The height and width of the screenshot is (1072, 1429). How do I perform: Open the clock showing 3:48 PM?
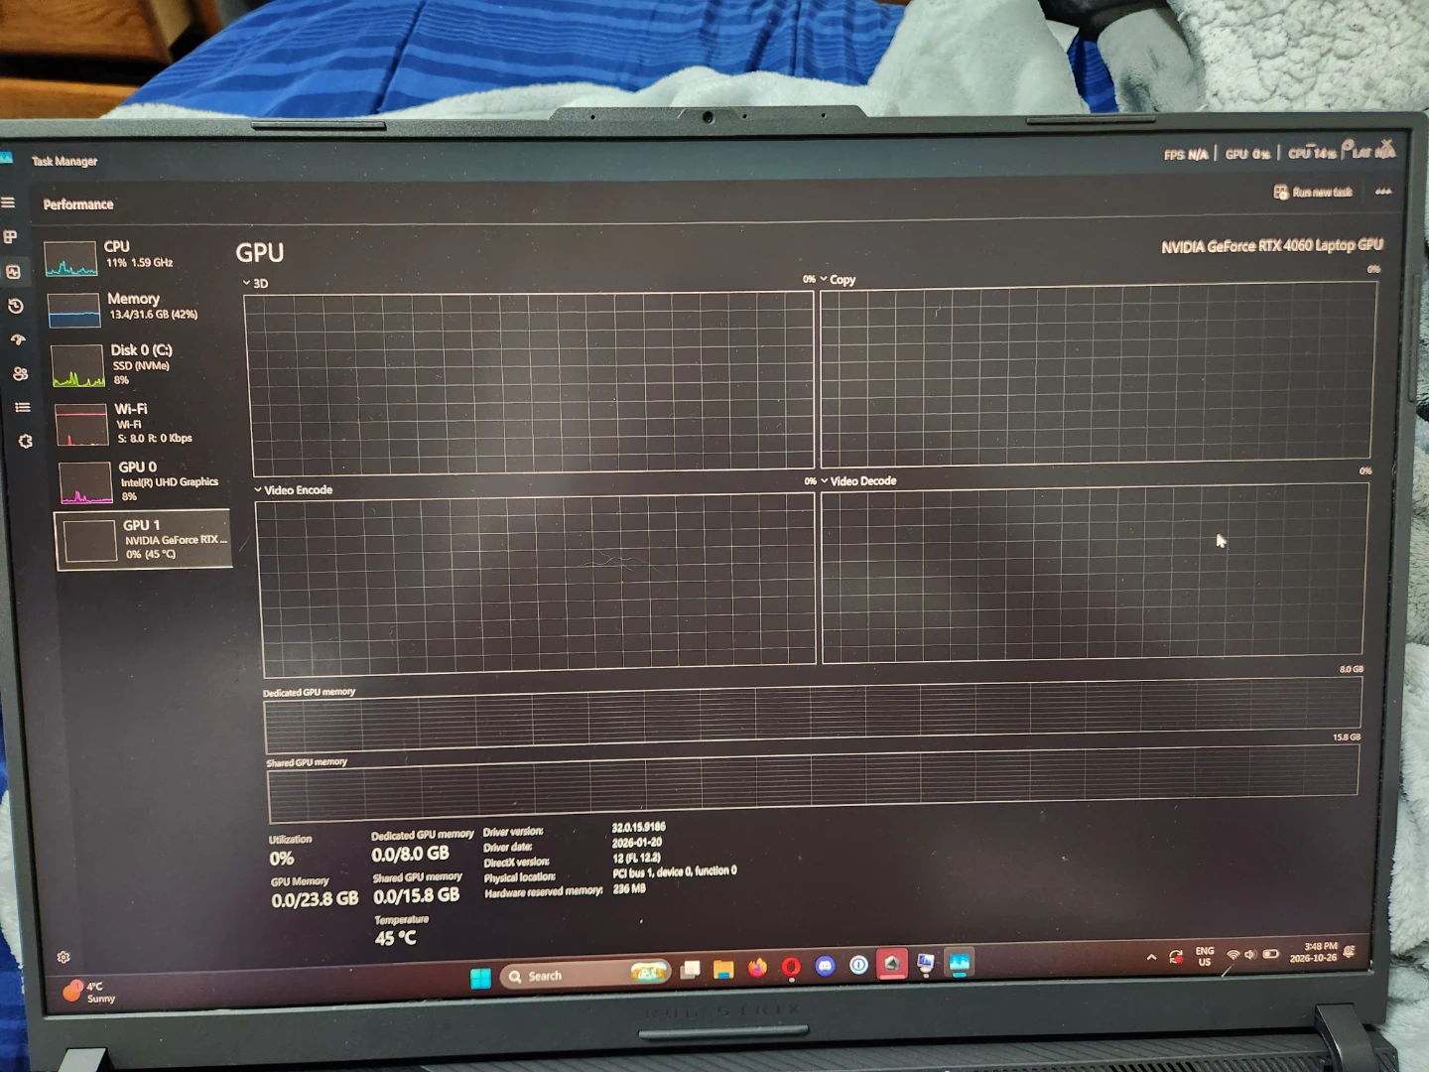[x=1314, y=952]
